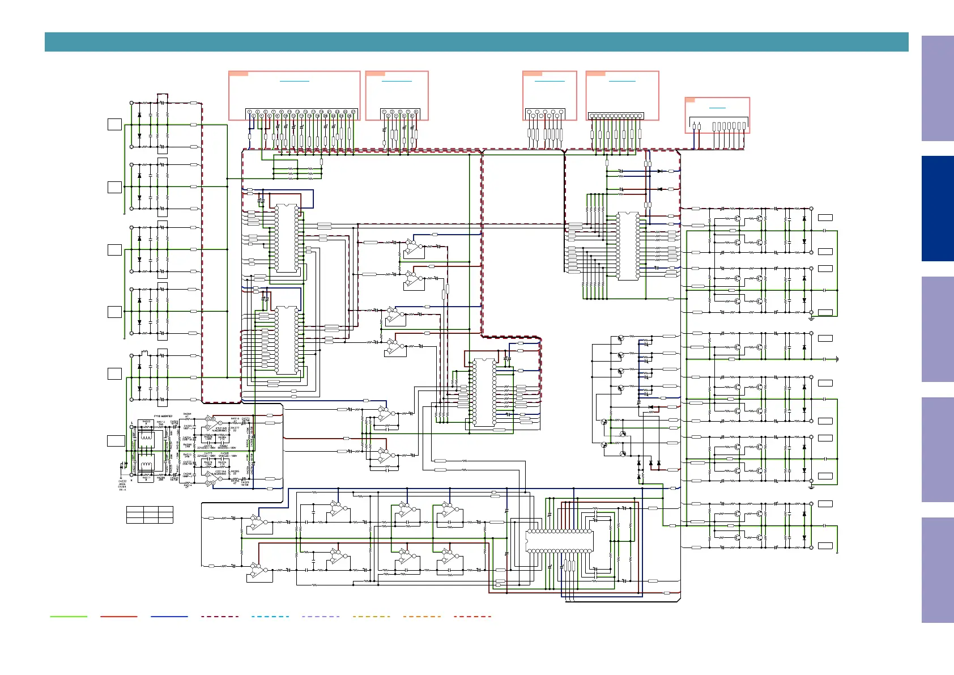Click the small empty three-column table
This screenshot has width=954, height=675.
(x=150, y=515)
